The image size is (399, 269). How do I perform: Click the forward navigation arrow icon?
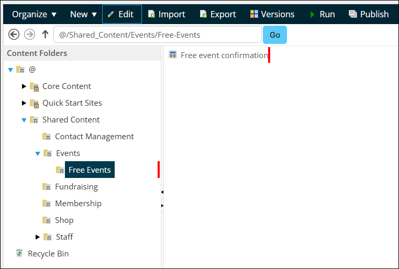pyautogui.click(x=29, y=35)
